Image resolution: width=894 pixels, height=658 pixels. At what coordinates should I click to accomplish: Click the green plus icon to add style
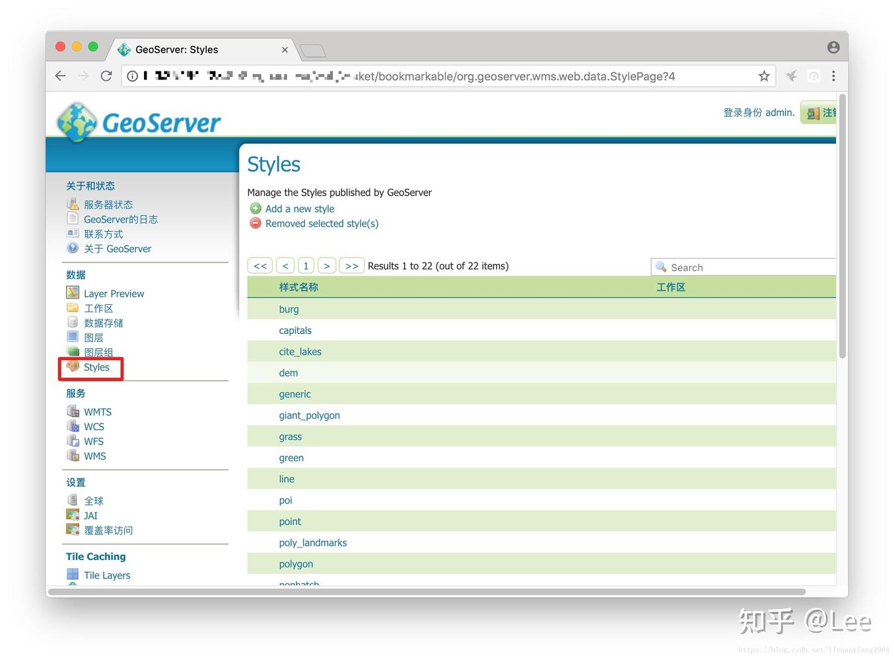(x=255, y=209)
